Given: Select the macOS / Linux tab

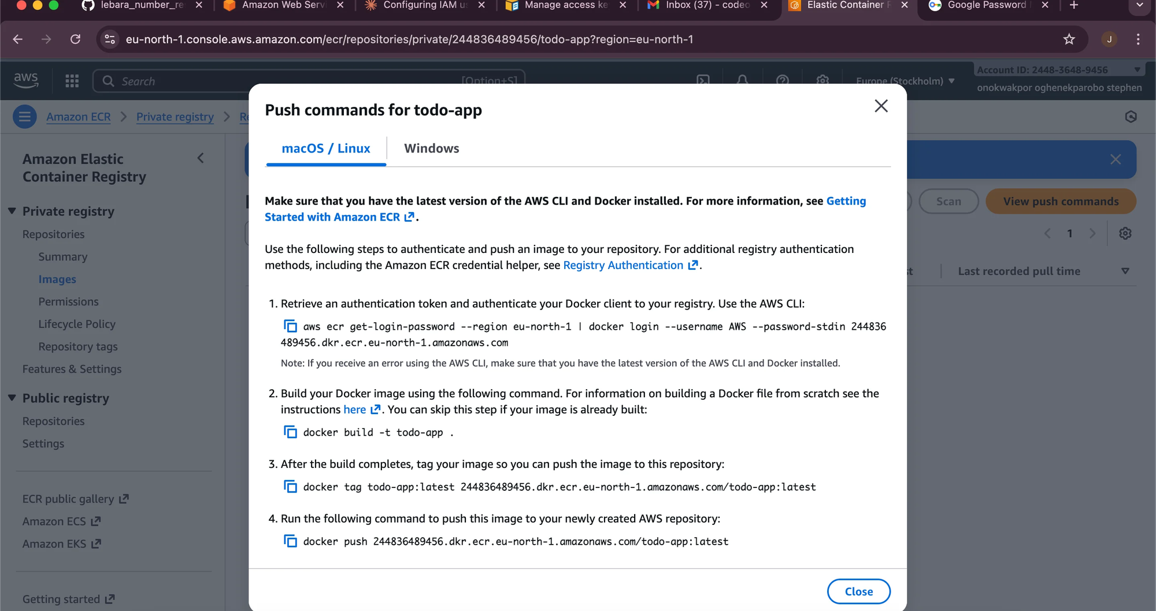Looking at the screenshot, I should pyautogui.click(x=326, y=148).
